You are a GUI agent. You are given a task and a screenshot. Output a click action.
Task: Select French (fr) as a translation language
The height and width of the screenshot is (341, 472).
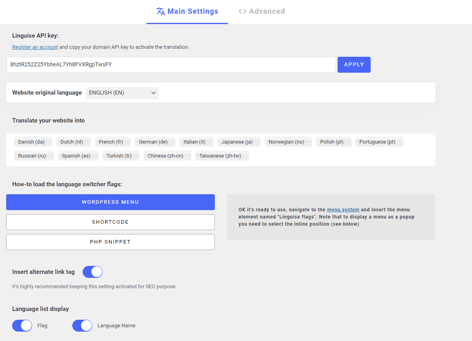[113, 141]
